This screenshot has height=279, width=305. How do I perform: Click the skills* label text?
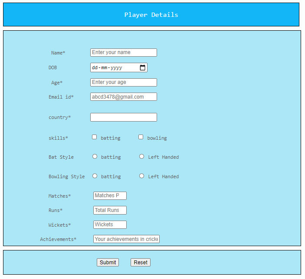coord(58,138)
